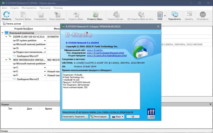Open the RAID dropdown arrow
This screenshot has height=133, width=213.
click(165, 16)
